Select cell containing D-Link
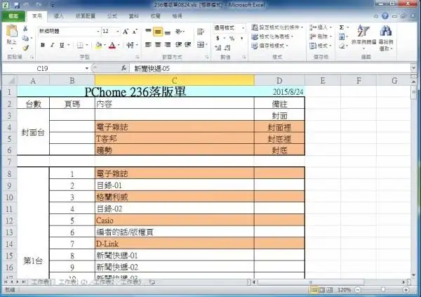This screenshot has height=297, width=421. click(x=174, y=244)
